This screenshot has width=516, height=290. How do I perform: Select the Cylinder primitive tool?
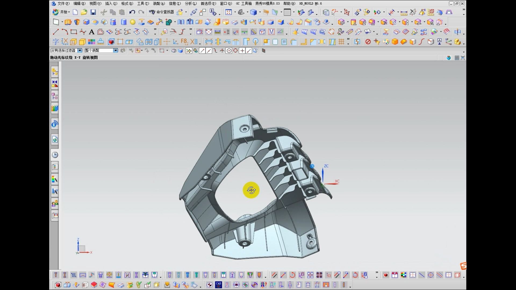click(124, 22)
